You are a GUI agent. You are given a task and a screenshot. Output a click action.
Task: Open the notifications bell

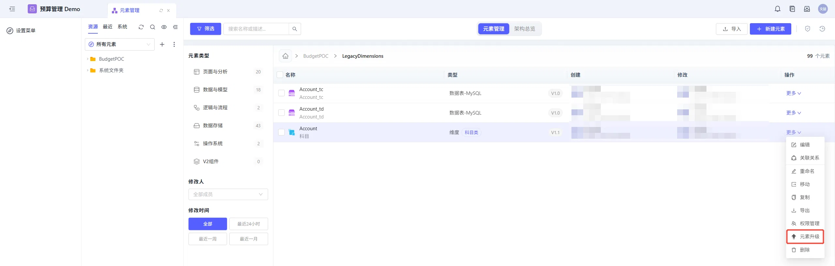click(778, 9)
